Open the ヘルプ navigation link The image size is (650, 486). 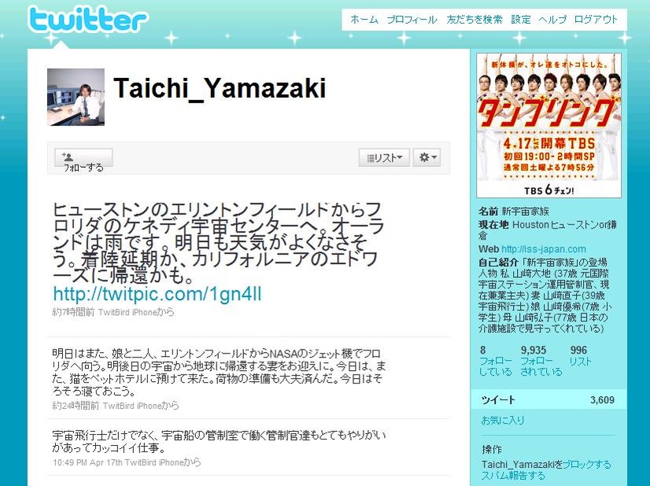click(x=552, y=20)
